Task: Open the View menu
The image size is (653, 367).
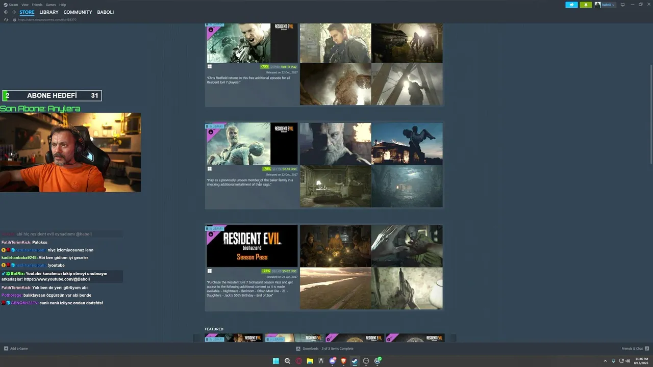Action: click(24, 5)
